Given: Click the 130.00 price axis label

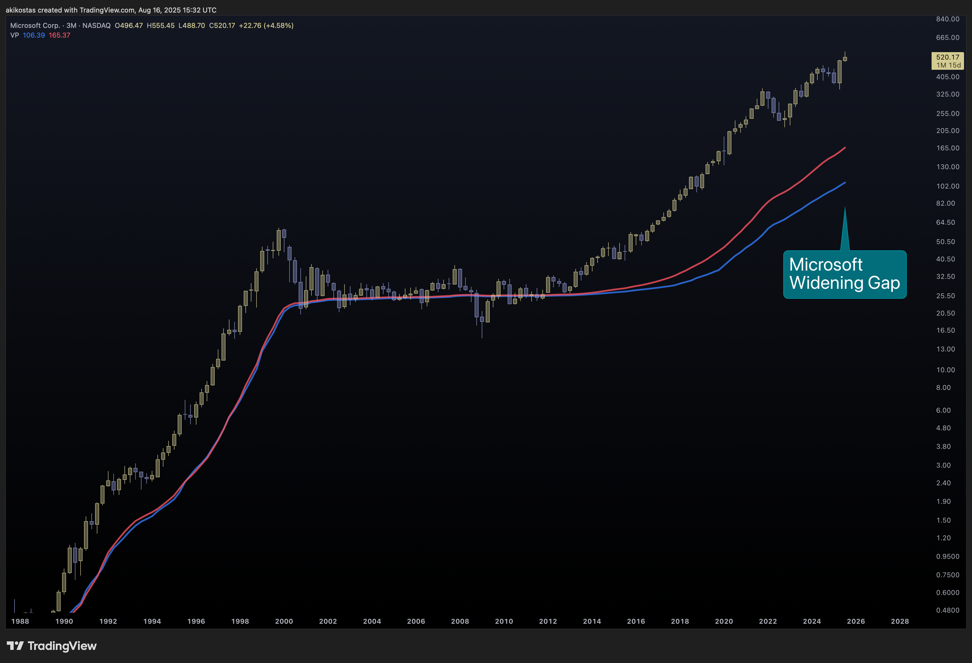Looking at the screenshot, I should [x=948, y=167].
